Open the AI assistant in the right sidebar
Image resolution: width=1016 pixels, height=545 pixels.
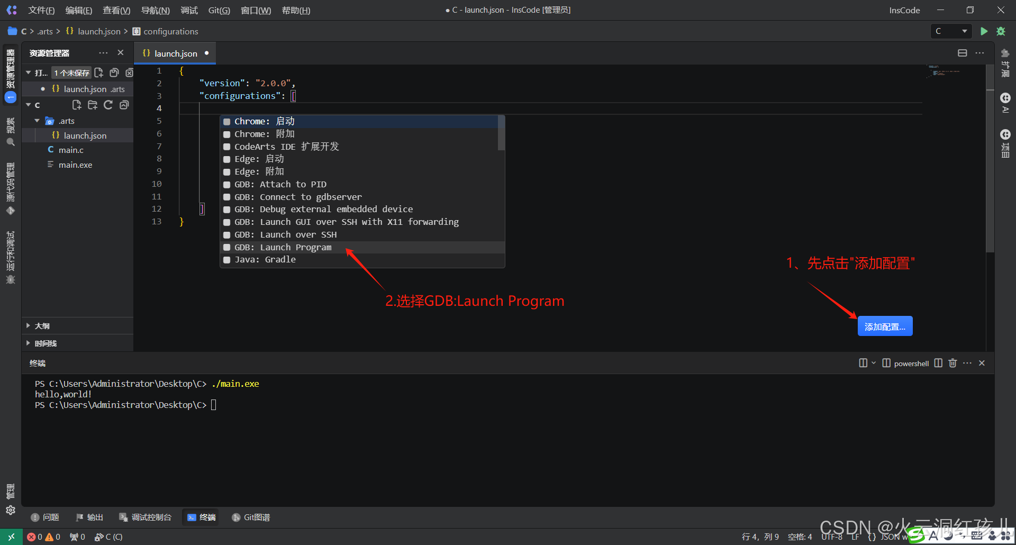(x=1005, y=103)
